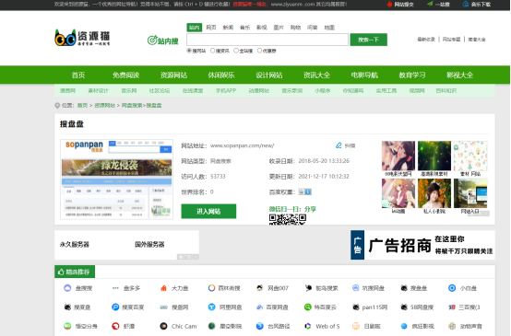Select the 搜资讯 radio button
511x336 pixels.
point(213,51)
